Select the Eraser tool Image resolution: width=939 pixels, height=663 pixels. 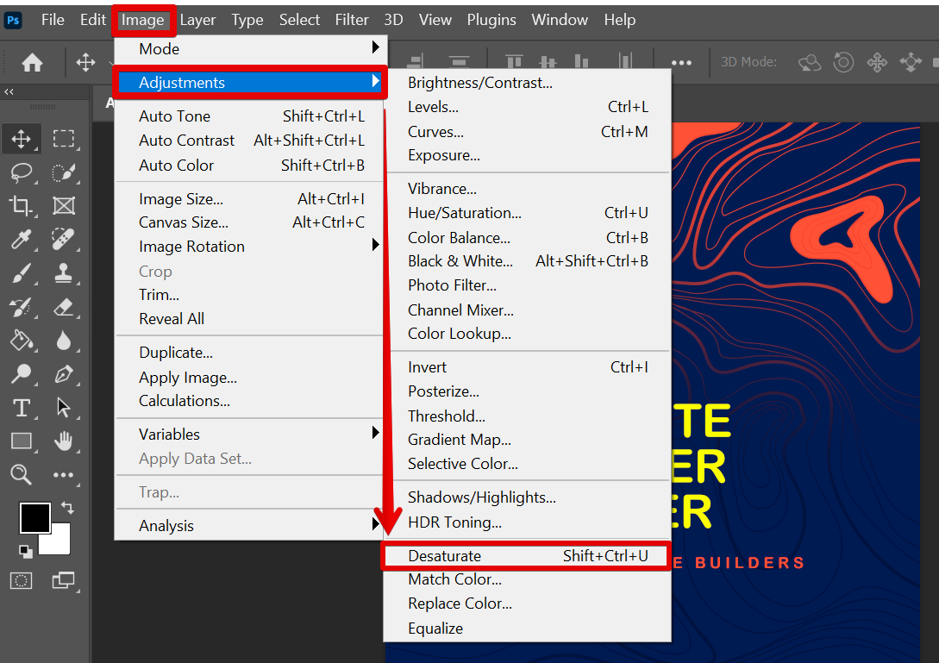point(63,307)
